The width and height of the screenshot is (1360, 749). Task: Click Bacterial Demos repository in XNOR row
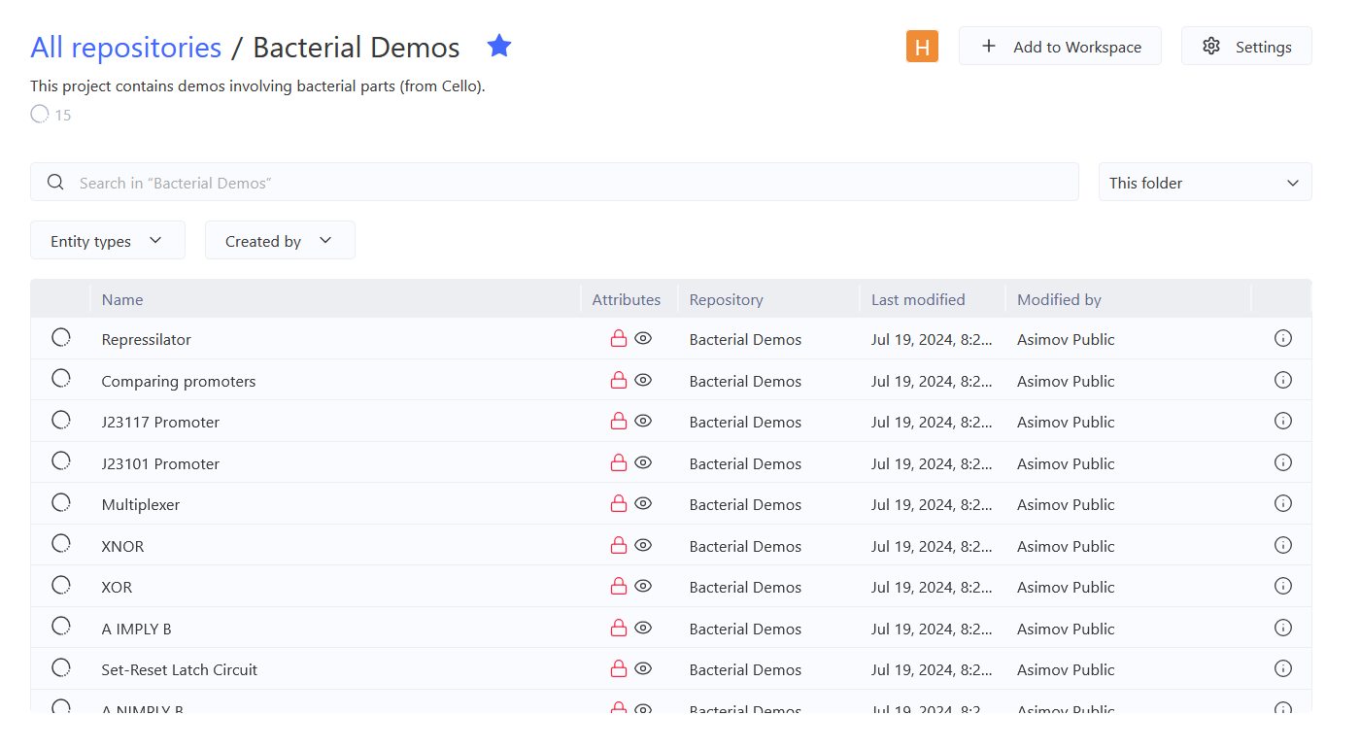pyautogui.click(x=745, y=546)
